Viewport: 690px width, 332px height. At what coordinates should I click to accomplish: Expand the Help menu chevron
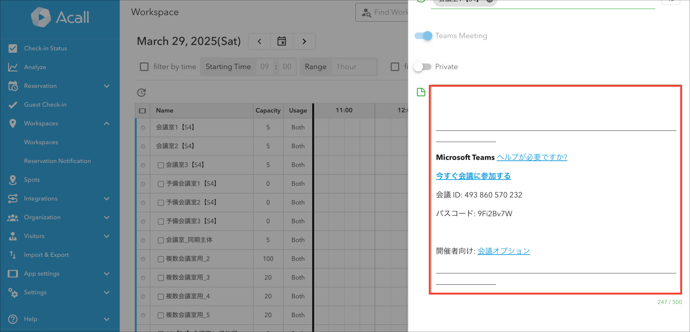point(107,319)
